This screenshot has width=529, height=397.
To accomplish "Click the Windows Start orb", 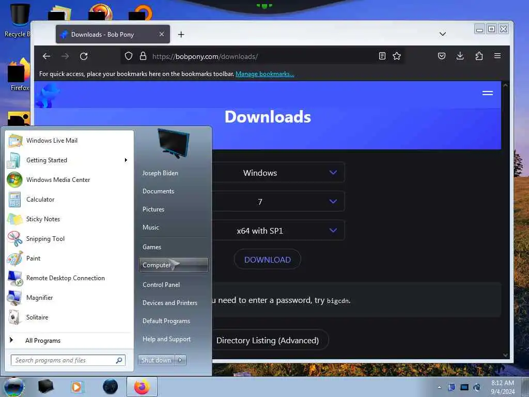I will coord(14,387).
